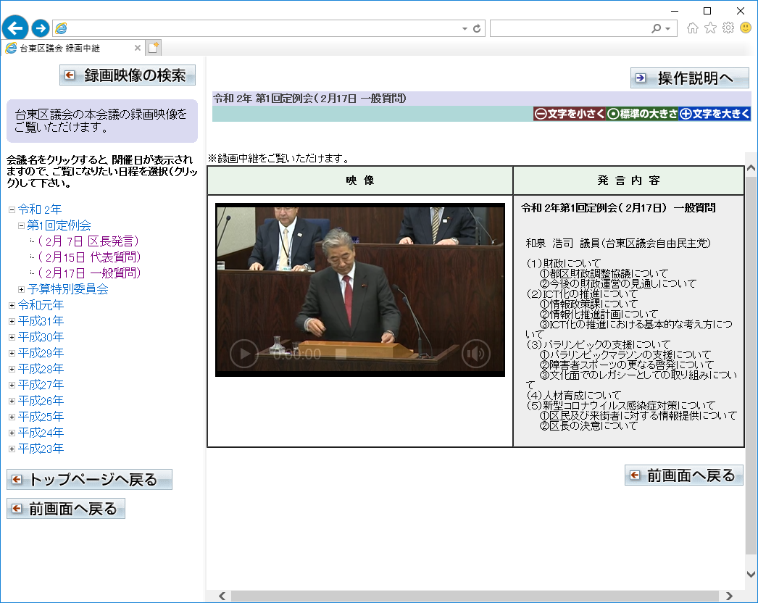Open the 平成26年 year link

[41, 401]
